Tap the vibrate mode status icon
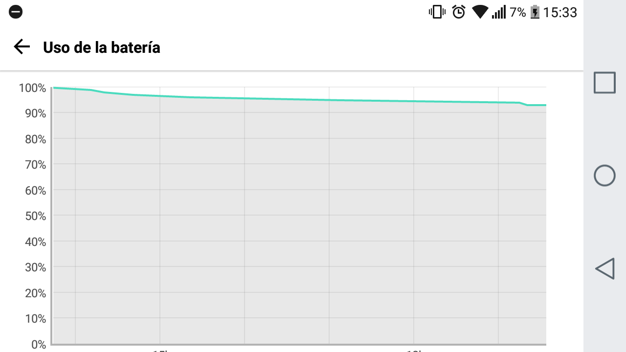Screen dimensions: 626x352 click(x=437, y=12)
